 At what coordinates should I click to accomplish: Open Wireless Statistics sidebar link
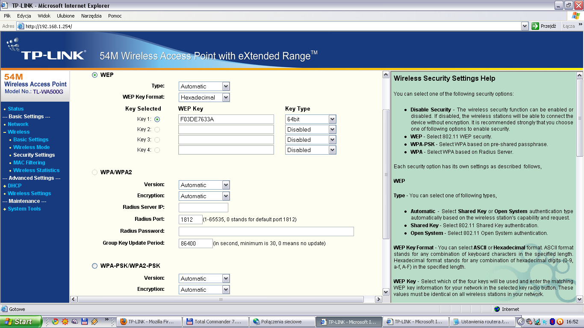click(x=36, y=170)
